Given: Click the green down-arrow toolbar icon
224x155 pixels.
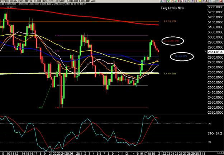Looking at the screenshot, I should tap(168, 1).
